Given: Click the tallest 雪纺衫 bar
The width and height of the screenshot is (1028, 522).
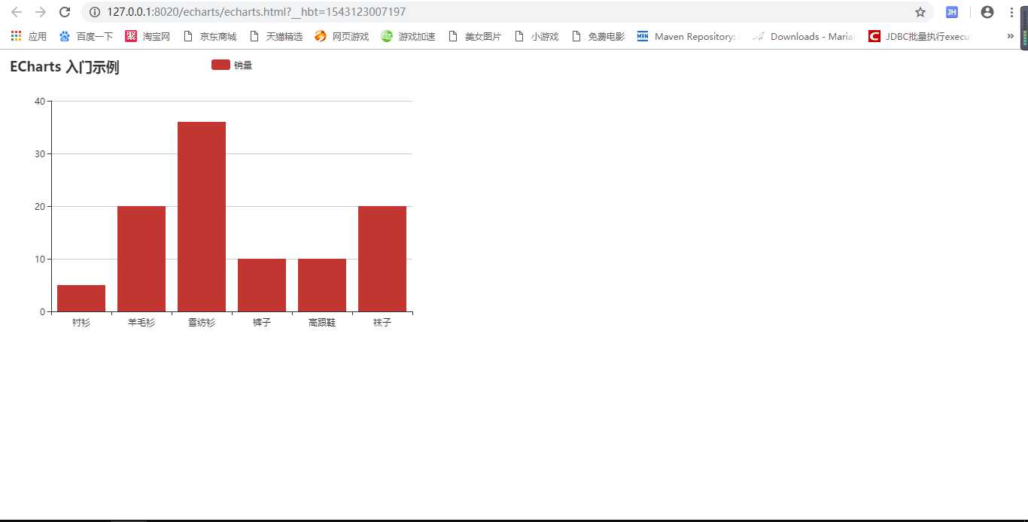Looking at the screenshot, I should (202, 217).
